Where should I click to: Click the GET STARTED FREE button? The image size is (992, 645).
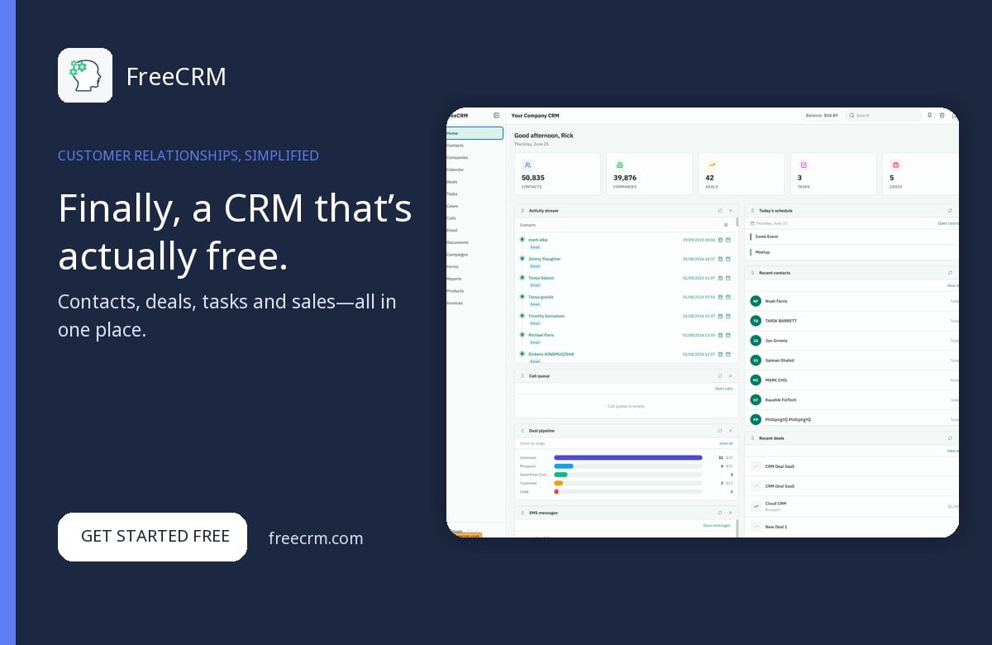[152, 537]
